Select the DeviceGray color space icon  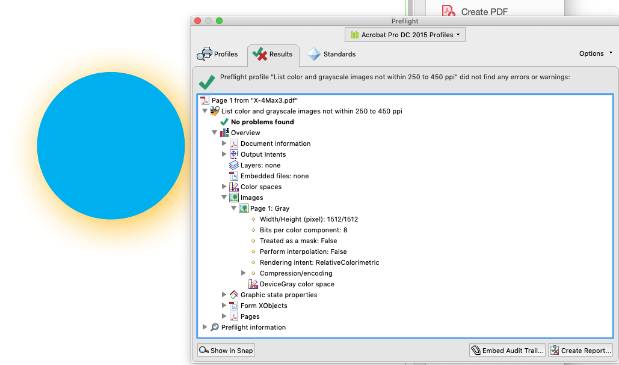point(253,284)
